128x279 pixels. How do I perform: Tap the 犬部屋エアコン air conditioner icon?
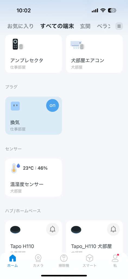(x=77, y=45)
